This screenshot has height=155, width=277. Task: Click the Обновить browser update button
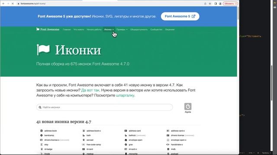[x=230, y=3]
